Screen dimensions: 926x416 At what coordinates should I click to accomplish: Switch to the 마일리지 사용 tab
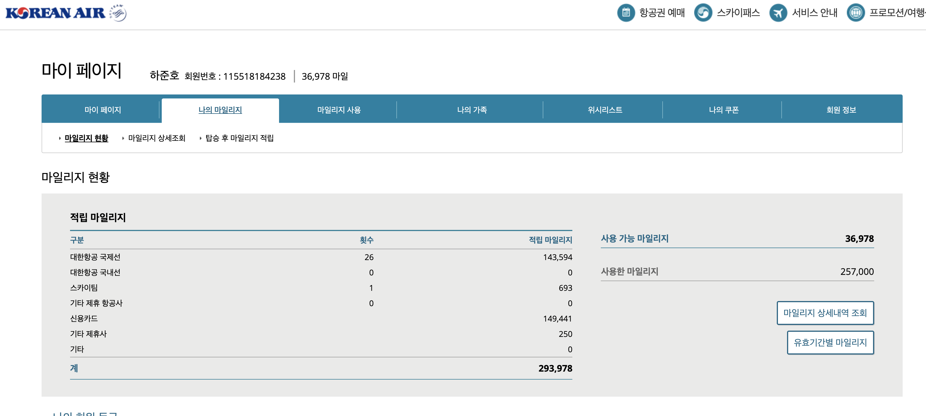pyautogui.click(x=339, y=110)
